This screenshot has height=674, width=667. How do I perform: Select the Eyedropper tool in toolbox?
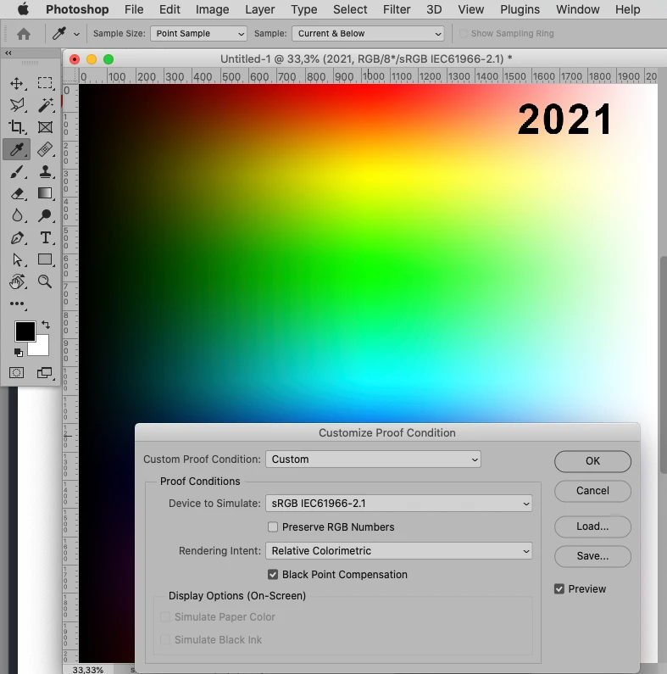[x=17, y=149]
